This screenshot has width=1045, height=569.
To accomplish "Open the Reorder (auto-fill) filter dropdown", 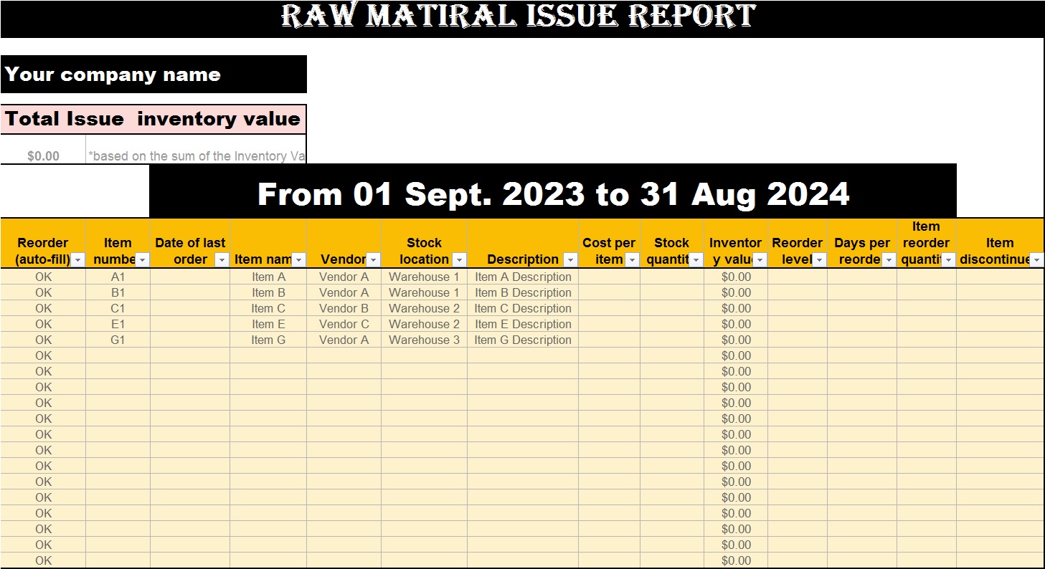I will (x=78, y=260).
